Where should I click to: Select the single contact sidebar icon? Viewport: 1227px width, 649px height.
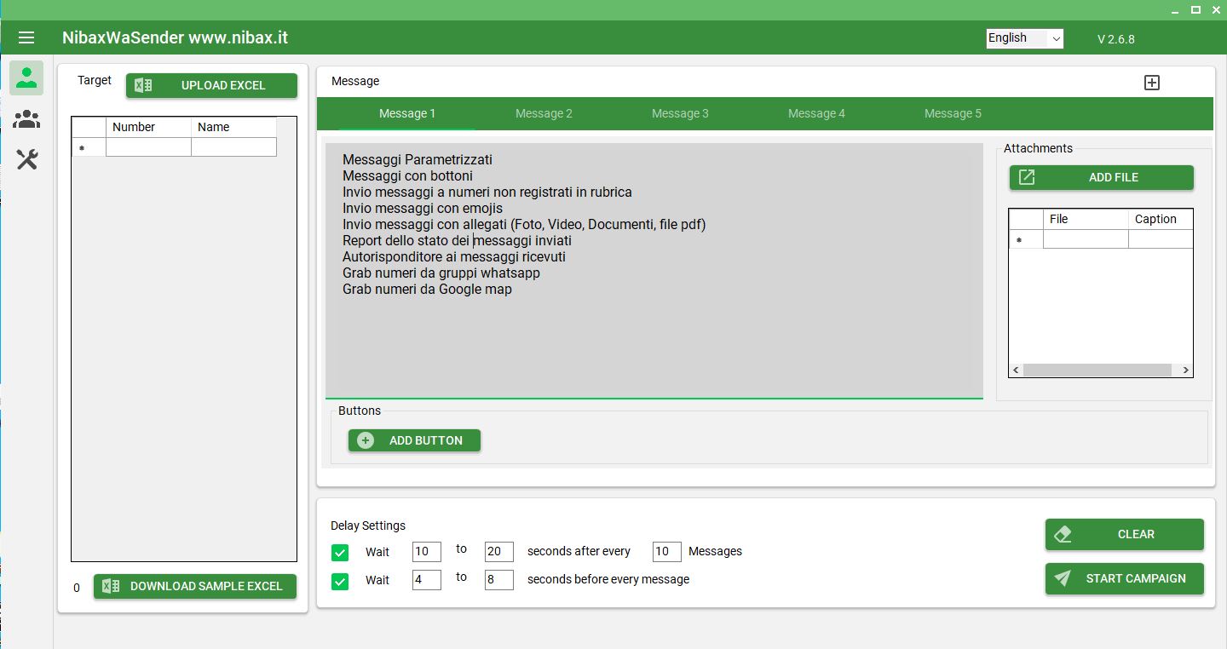pyautogui.click(x=26, y=78)
